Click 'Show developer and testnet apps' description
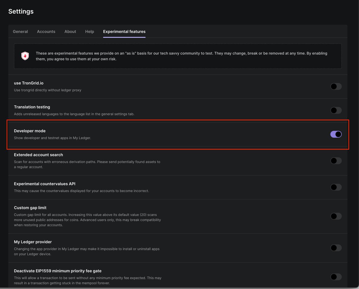 pos(52,138)
